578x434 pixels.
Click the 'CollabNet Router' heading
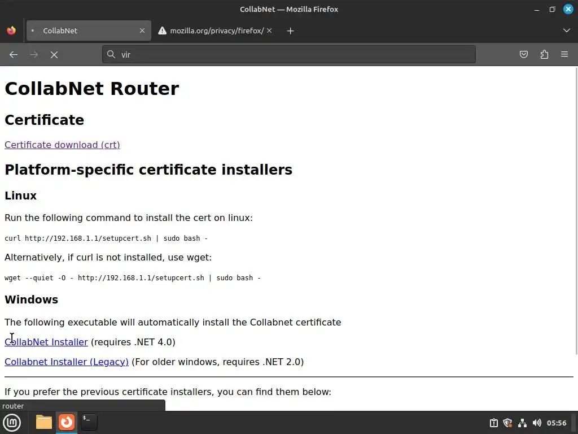92,89
